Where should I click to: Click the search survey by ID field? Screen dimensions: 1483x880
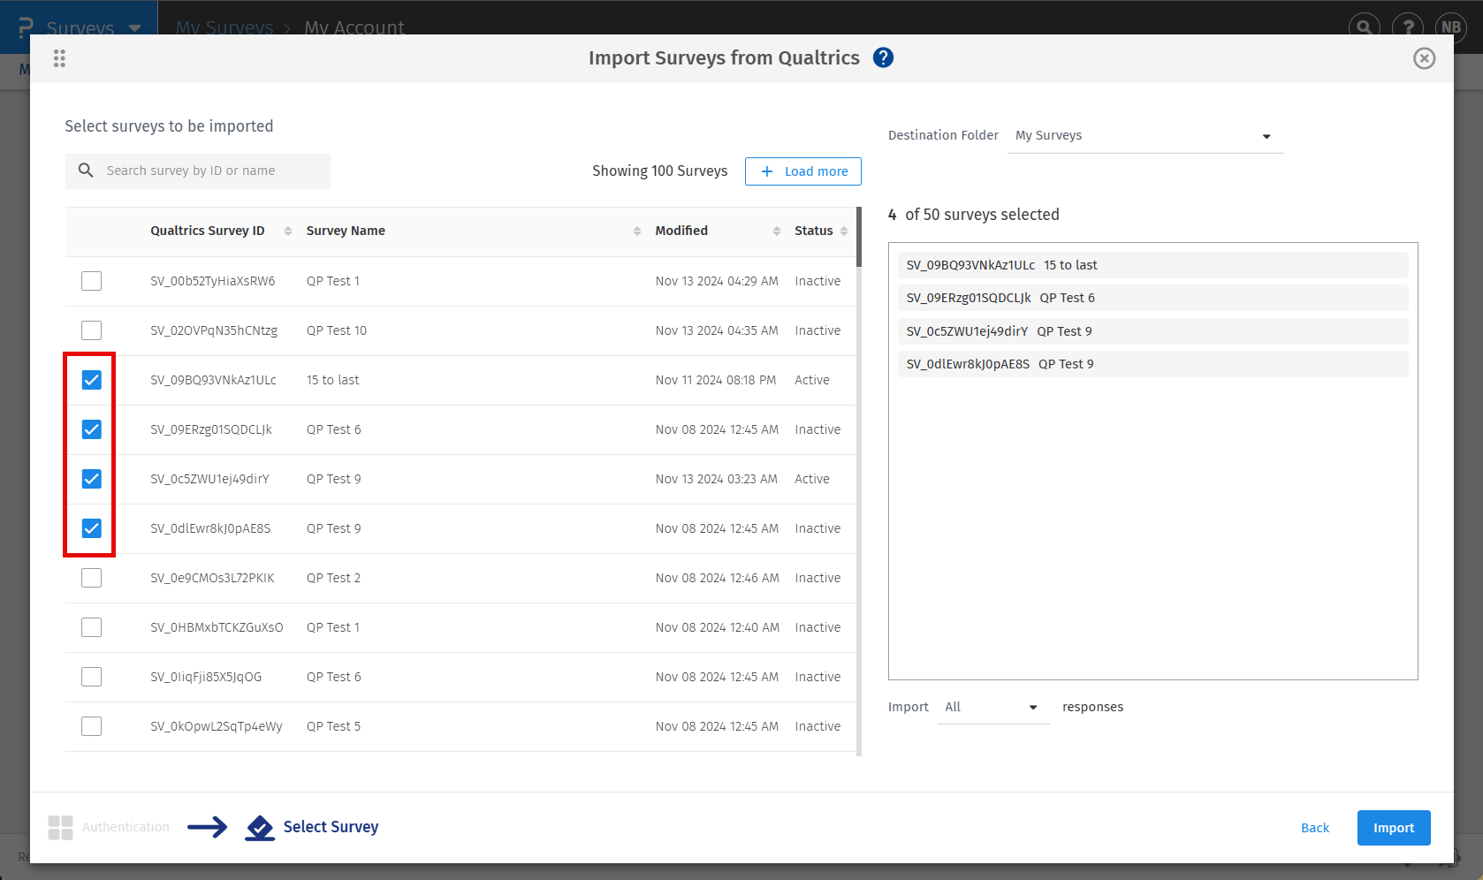[212, 171]
